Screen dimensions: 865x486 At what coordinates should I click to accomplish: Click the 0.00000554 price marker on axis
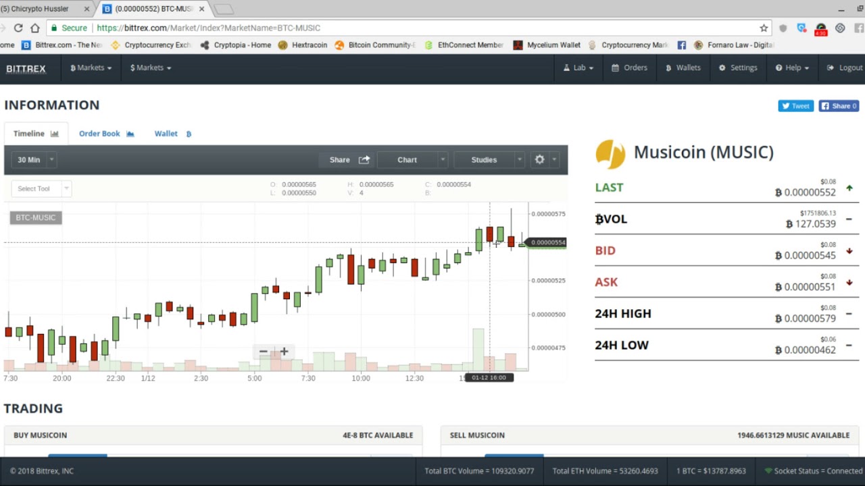(x=547, y=242)
